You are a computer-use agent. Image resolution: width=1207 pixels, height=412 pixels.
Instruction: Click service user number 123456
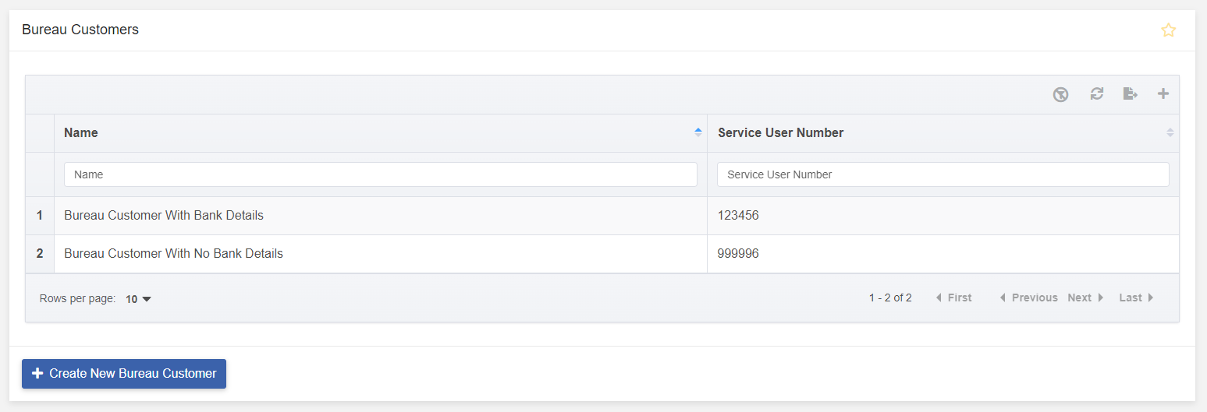(738, 216)
